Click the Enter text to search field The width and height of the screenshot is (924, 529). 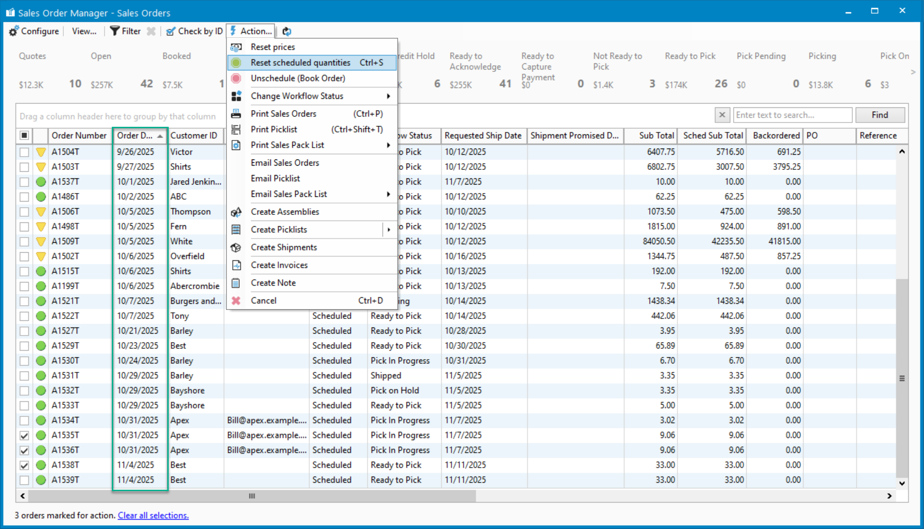pos(792,115)
